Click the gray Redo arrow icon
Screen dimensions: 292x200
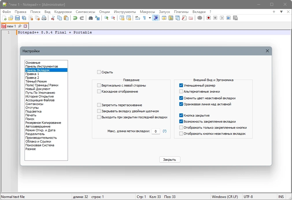(82, 18)
